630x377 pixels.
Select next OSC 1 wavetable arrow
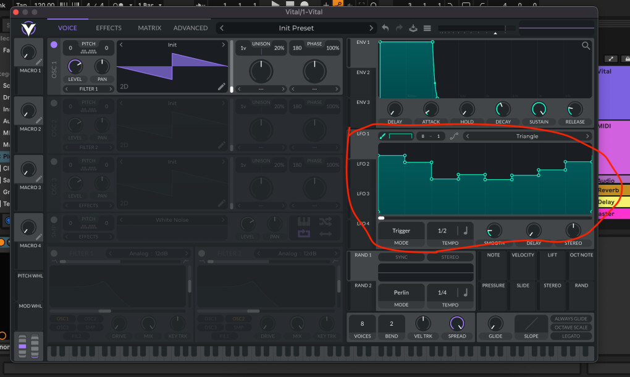[x=224, y=44]
